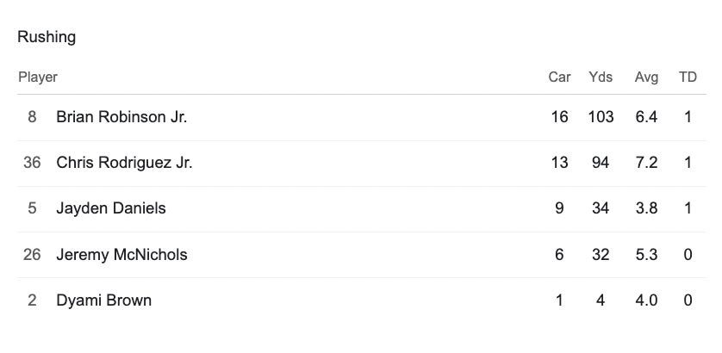Select the Yds column header
Screen dimensions: 722x353
[601, 77]
